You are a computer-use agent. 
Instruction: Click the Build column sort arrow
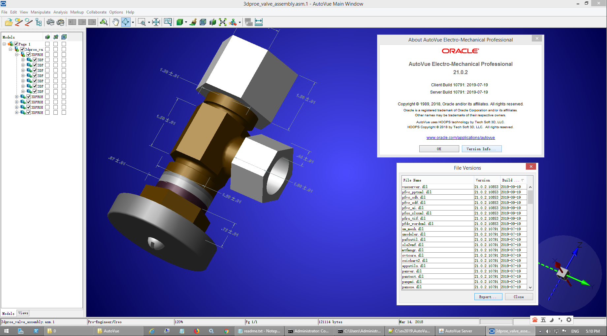click(x=523, y=180)
